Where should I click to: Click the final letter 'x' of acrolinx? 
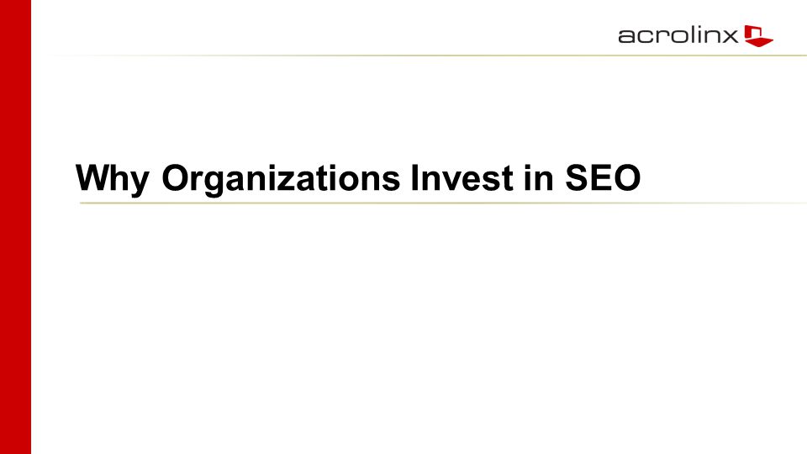click(x=731, y=36)
